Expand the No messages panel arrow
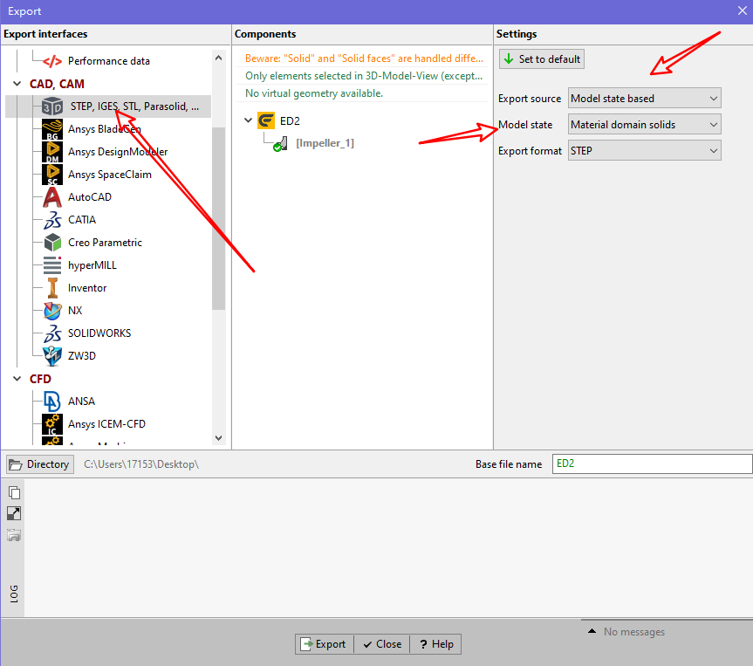This screenshot has width=753, height=666. [x=592, y=631]
